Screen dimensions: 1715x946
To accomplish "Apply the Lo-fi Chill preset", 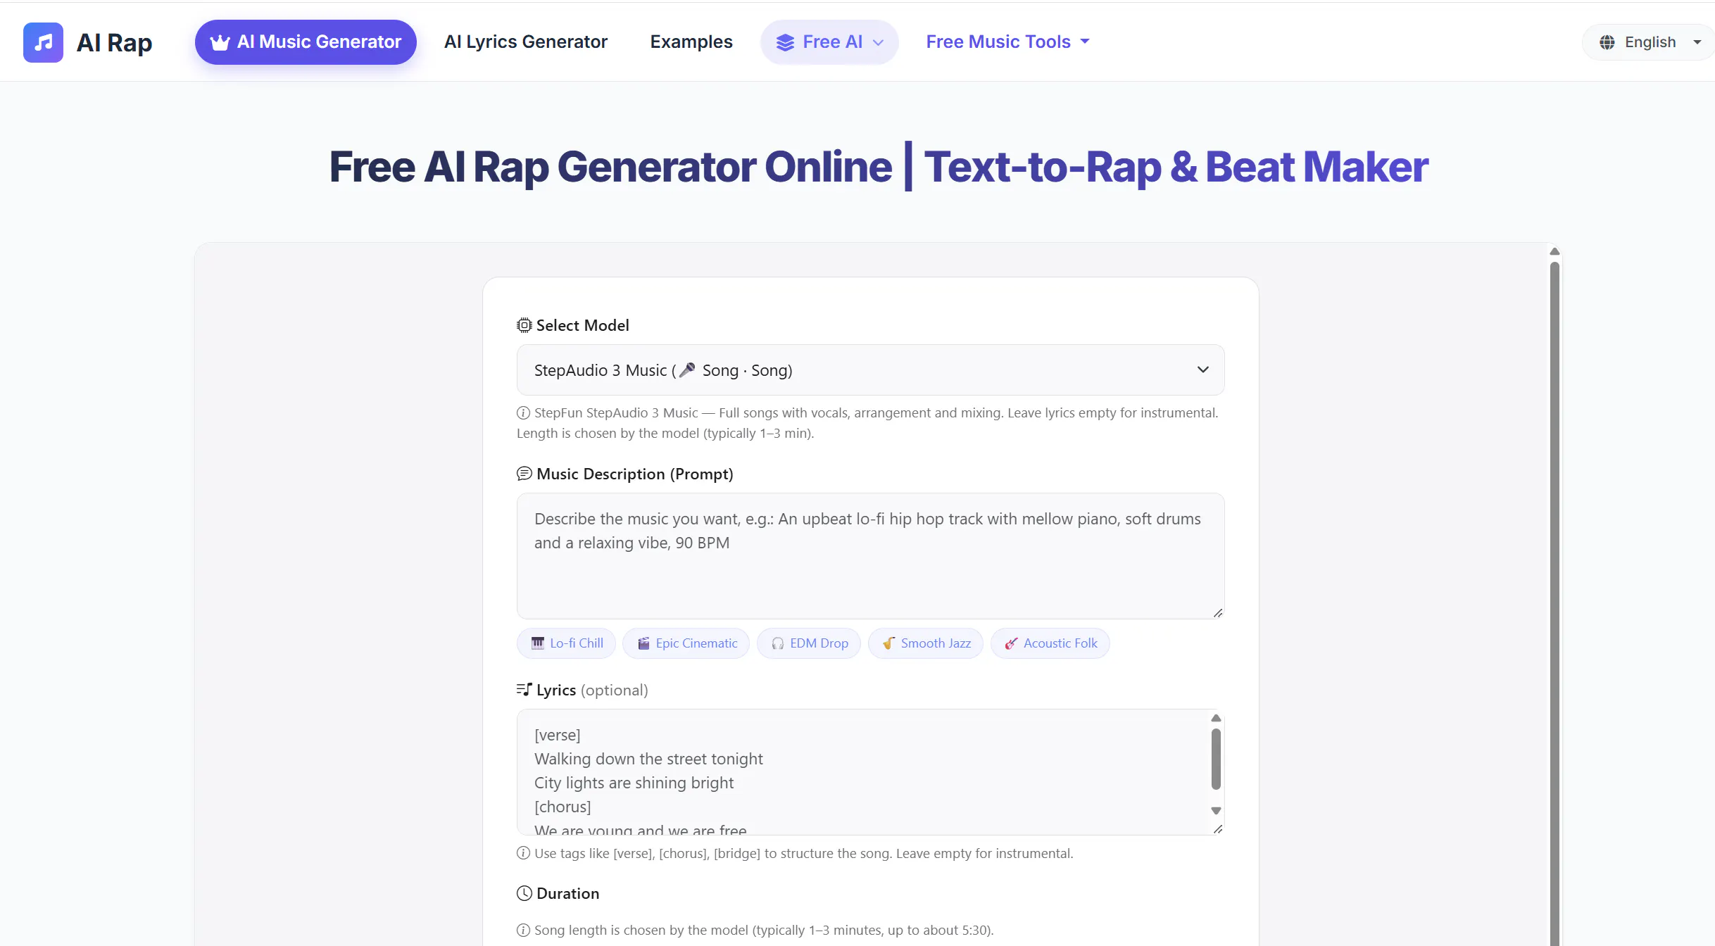I will [x=566, y=643].
